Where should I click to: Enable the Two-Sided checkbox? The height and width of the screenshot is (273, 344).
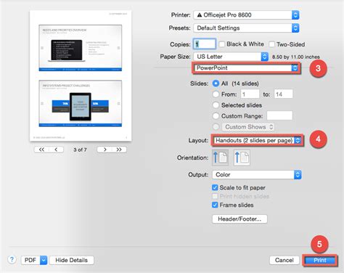[x=272, y=44]
